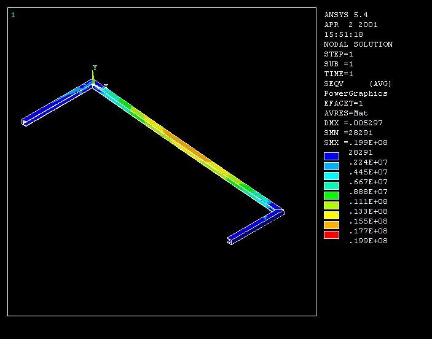432x339 pixels.
Task: Click the upper-left free end of the frame
Action: coord(25,122)
